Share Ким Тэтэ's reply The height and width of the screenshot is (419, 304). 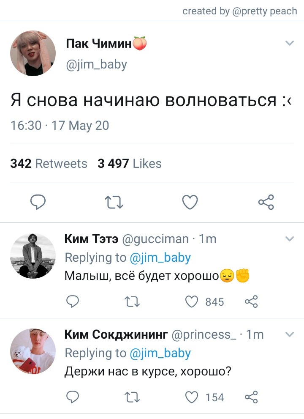251,302
